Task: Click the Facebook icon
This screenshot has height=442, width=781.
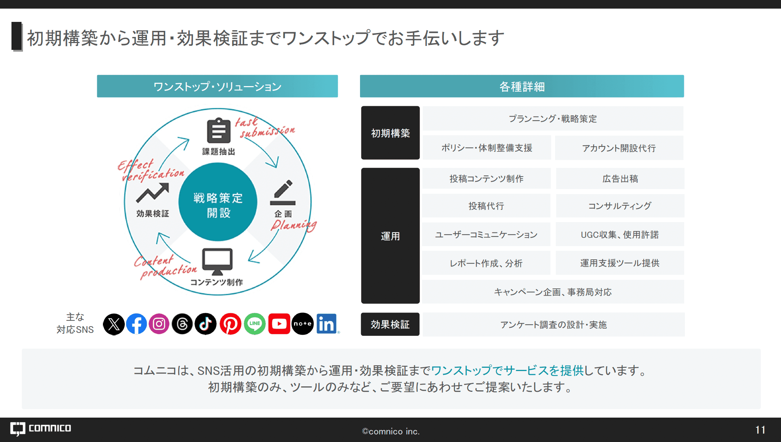Action: 137,324
